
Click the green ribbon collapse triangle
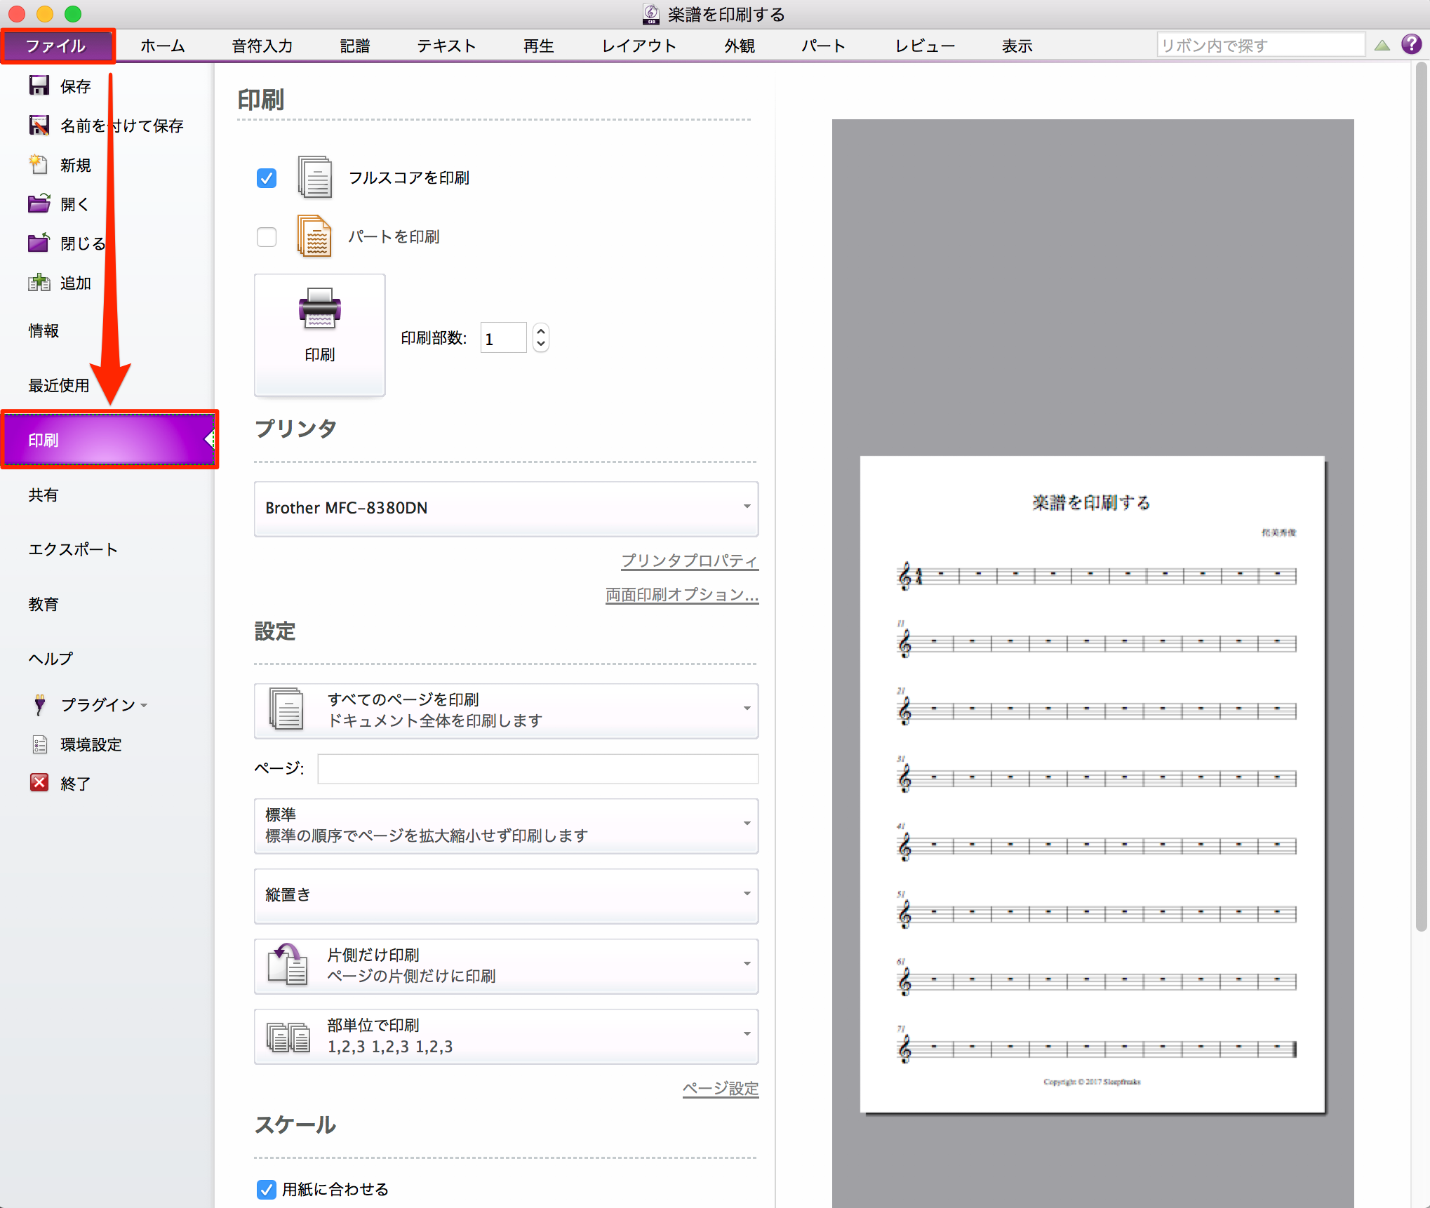tap(1382, 46)
